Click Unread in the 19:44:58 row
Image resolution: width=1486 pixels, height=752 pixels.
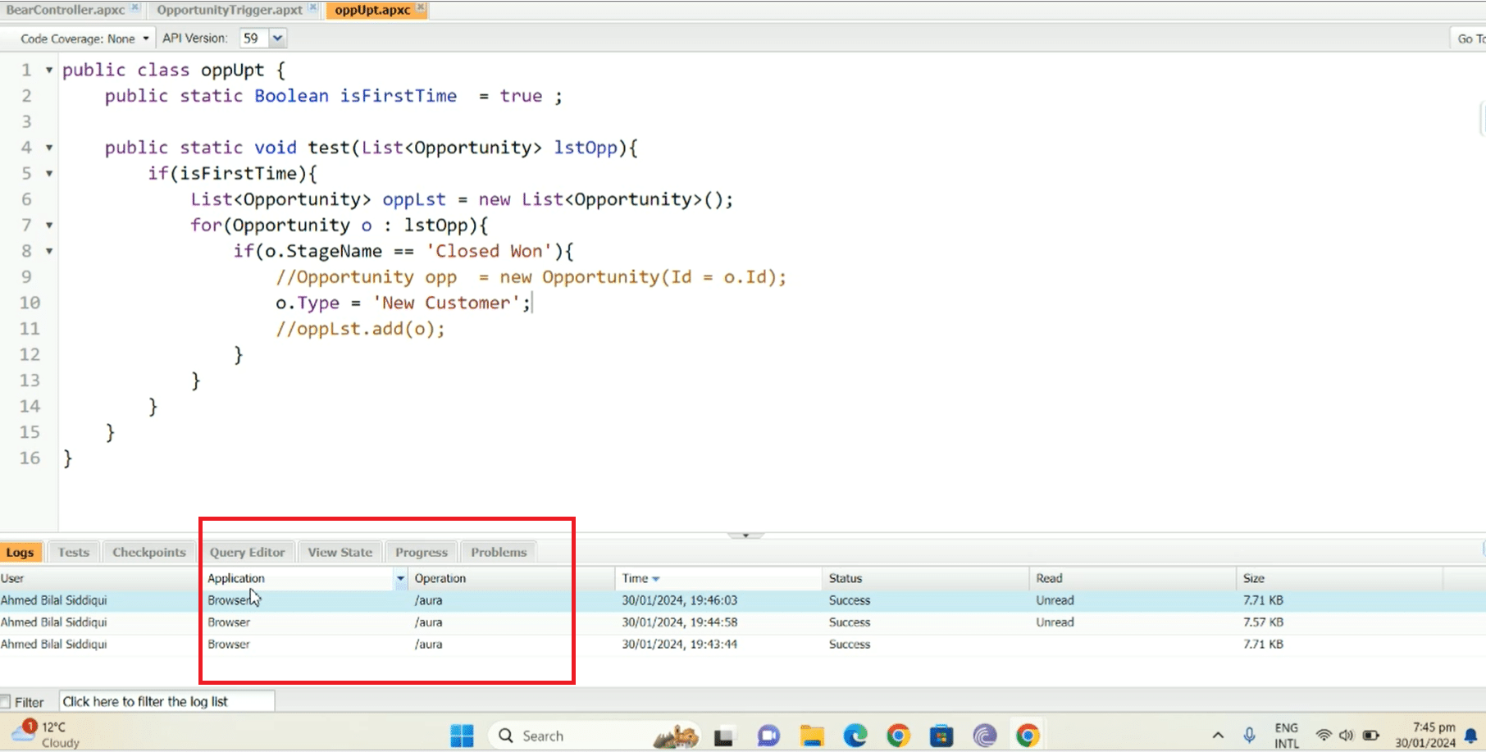point(1055,622)
